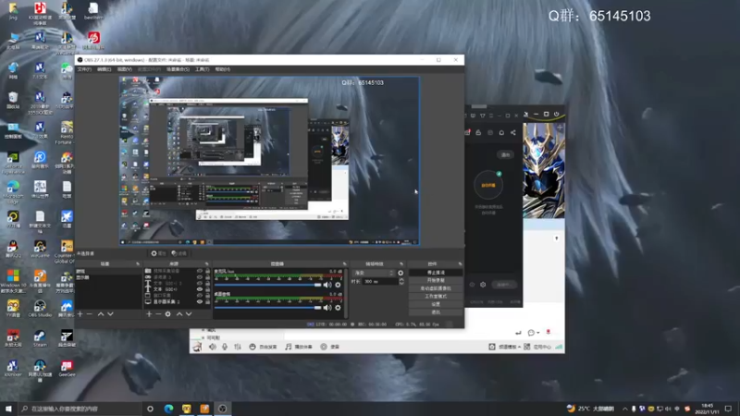
Task: Pop out the 场景 scenes dock icon
Action: click(x=138, y=264)
